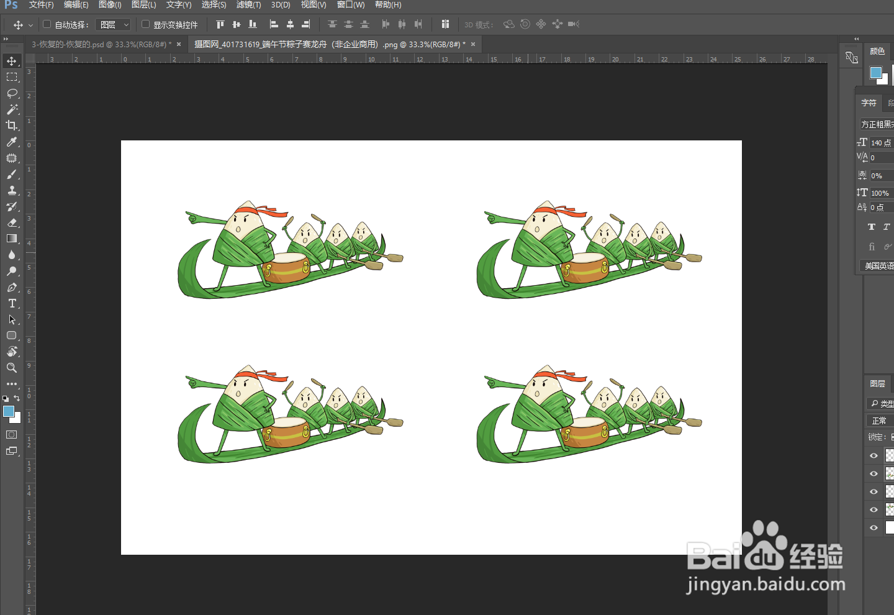Click the Color panel foreground blue swatch

tap(875, 73)
